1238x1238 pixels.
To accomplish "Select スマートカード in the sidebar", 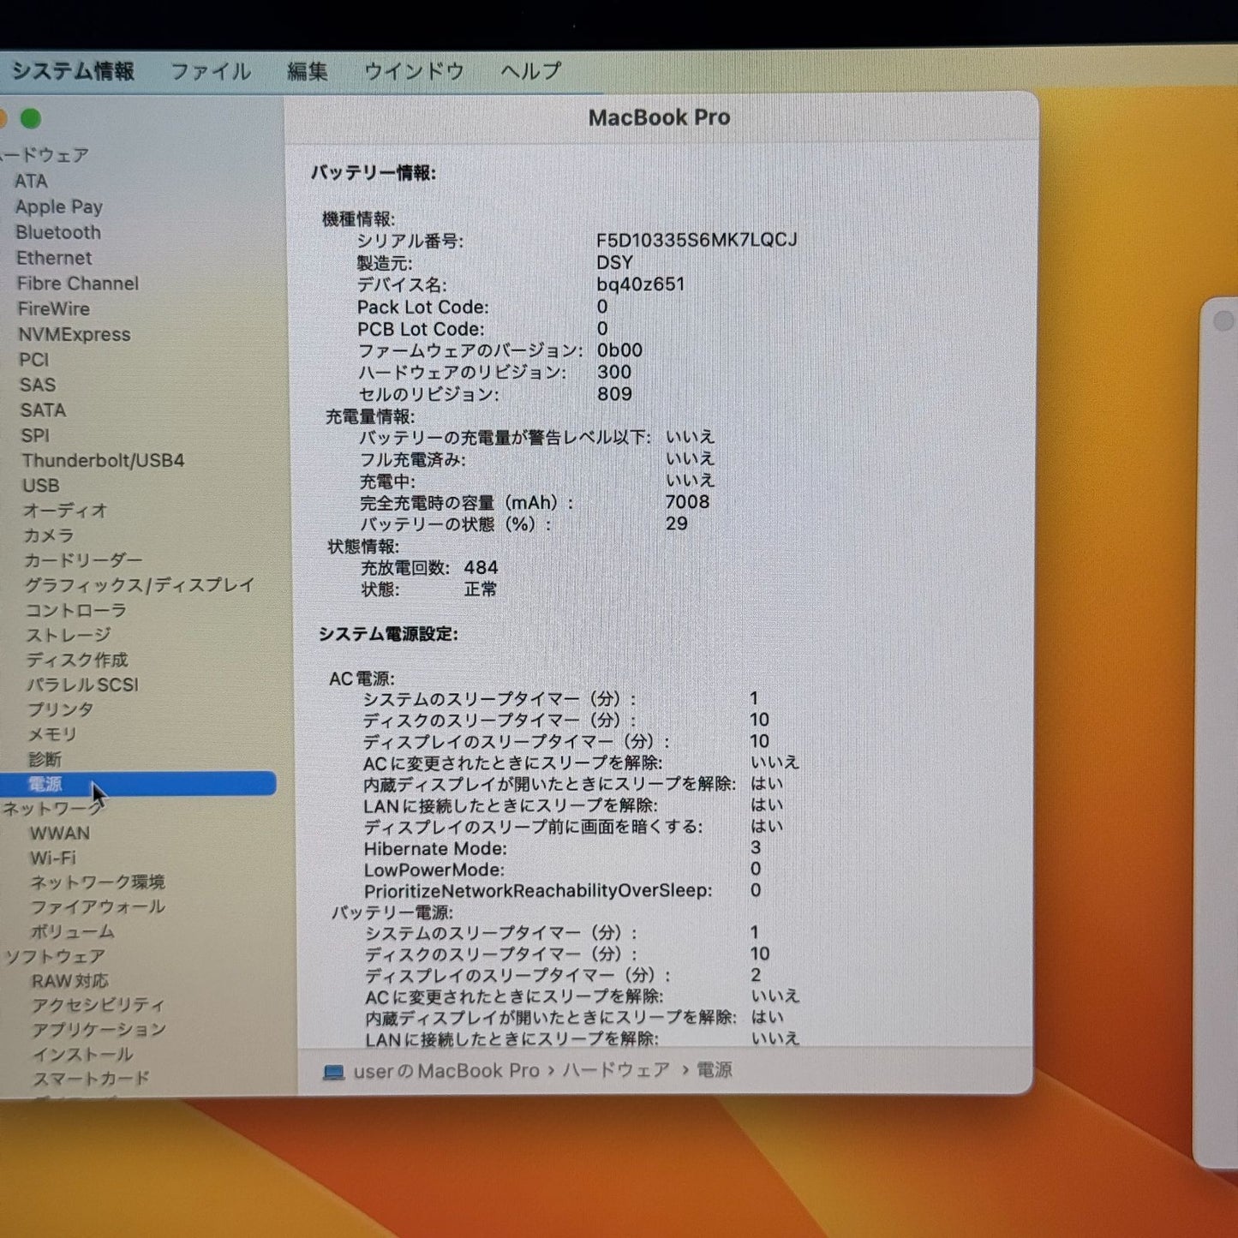I will [91, 1079].
